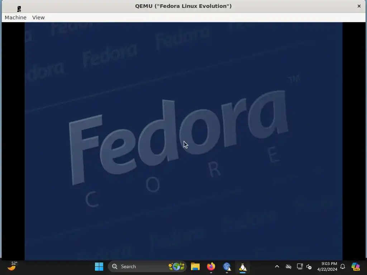Close the QEMU window
This screenshot has width=367, height=275.
click(x=359, y=6)
